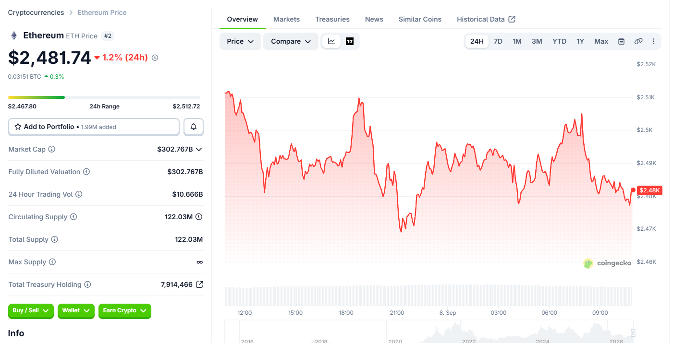Copy chart link via chain icon
This screenshot has width=673, height=343.
point(638,41)
